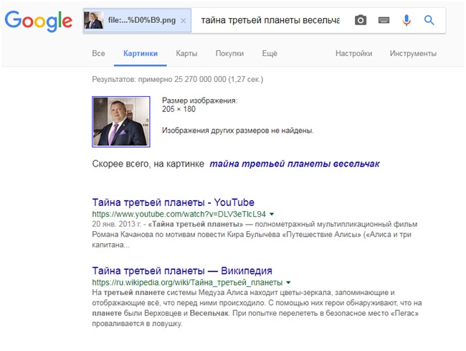
Task: Expand dropdown arrow next to YouTube URL
Action: pyautogui.click(x=272, y=214)
